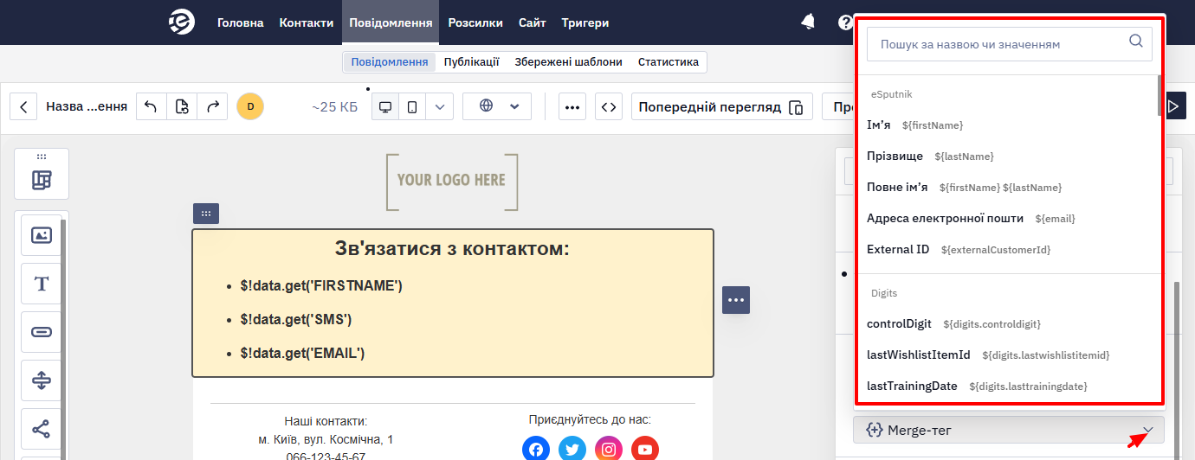The image size is (1195, 460).
Task: Go back with the left chevron button
Action: 23,107
